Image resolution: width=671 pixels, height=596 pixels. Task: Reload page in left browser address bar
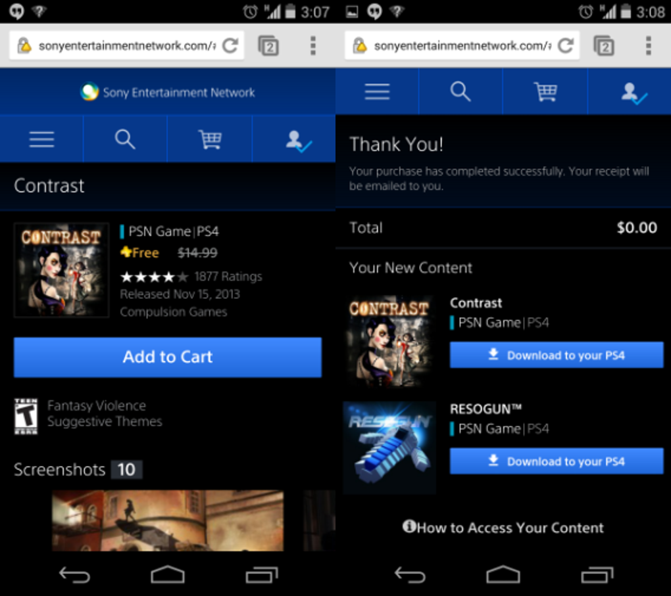pos(230,45)
